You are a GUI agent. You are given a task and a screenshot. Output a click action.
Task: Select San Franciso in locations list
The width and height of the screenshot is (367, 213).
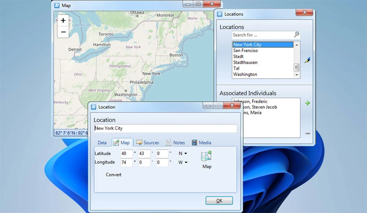click(263, 51)
